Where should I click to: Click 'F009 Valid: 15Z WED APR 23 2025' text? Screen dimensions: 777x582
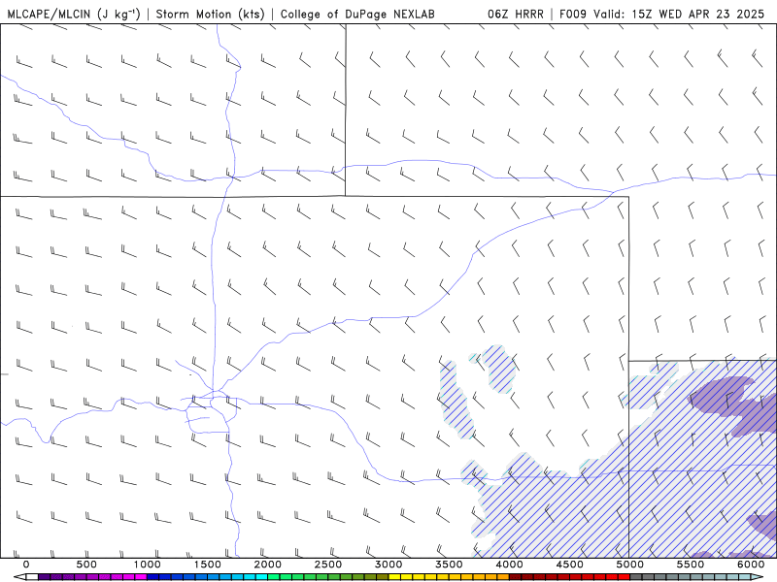661,14
